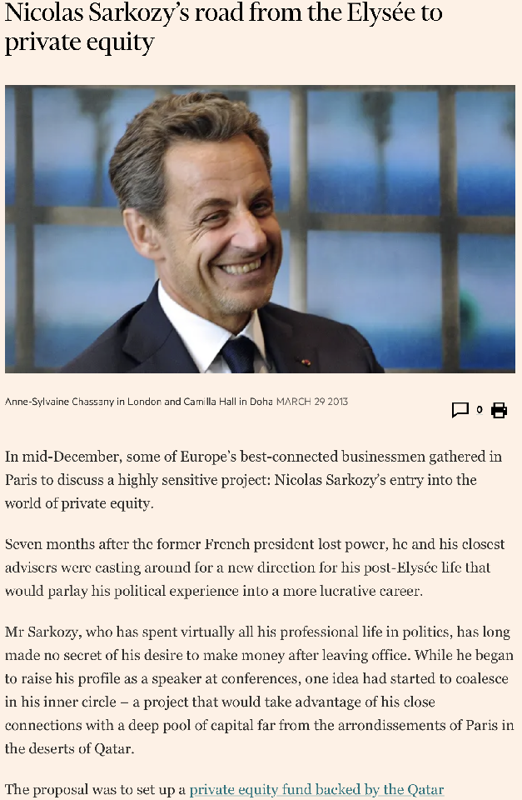Open the comments speech bubble icon
This screenshot has width=522, height=800.
(460, 409)
